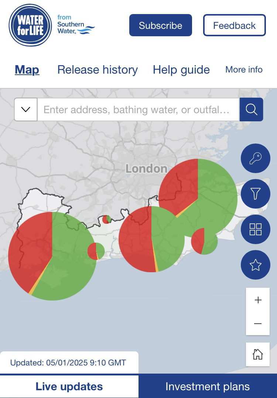Zoom in with the plus button
This screenshot has height=398, width=277.
[x=258, y=300]
